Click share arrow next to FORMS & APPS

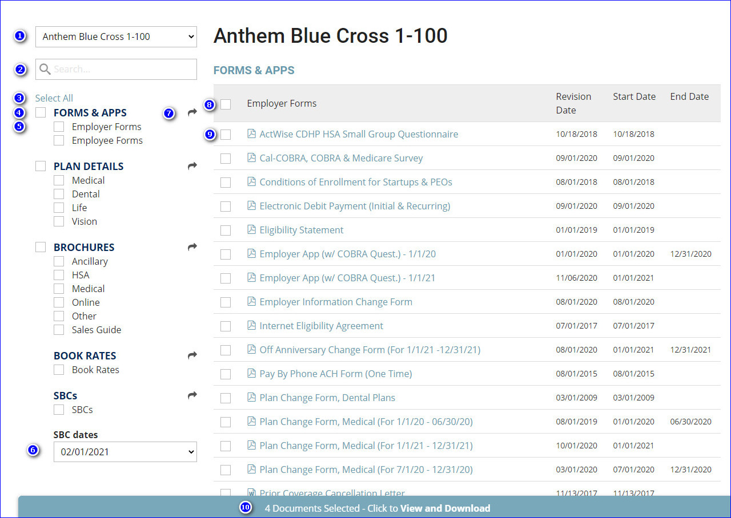[x=192, y=112]
